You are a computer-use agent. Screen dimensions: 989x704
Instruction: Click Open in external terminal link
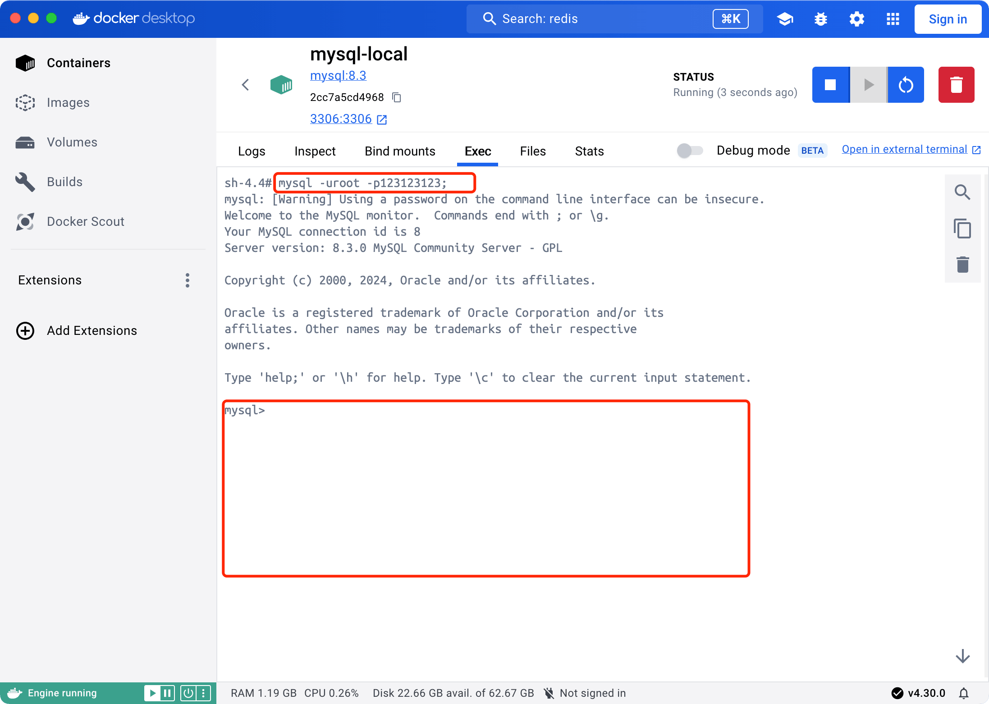911,150
